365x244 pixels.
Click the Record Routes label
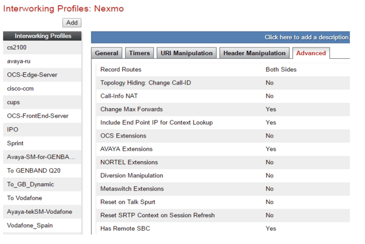point(121,69)
